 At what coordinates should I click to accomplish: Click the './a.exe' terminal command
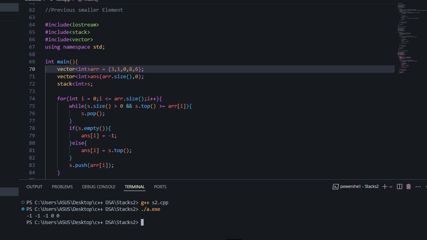151,209
